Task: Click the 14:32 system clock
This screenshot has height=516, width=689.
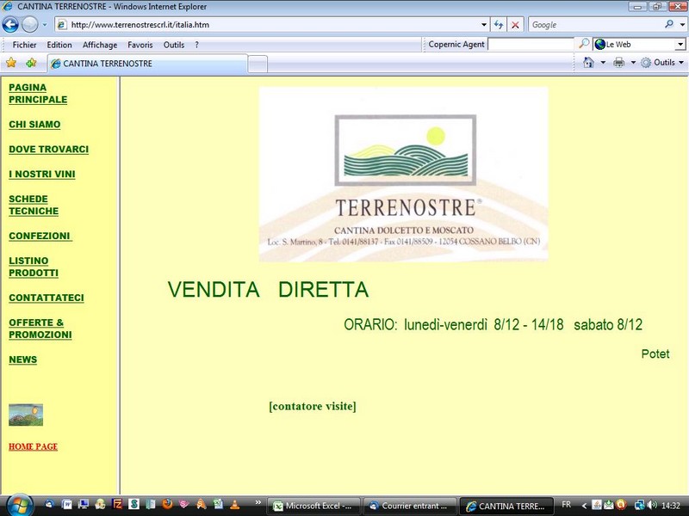Action: coord(671,506)
